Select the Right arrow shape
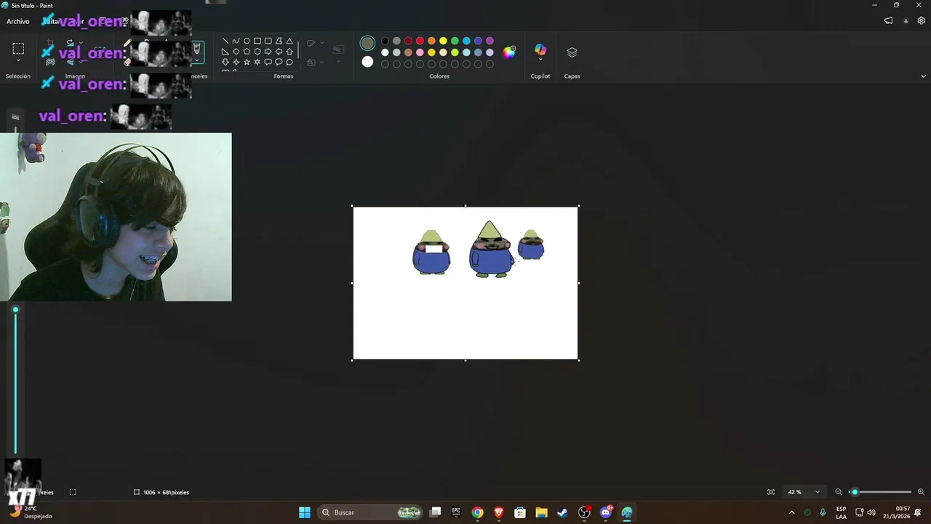The width and height of the screenshot is (931, 524). [x=268, y=52]
